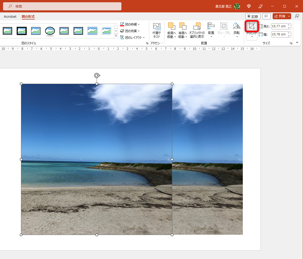The height and width of the screenshot is (259, 303).
Task: Open Picture Border (図の枠線) menu
Action: coord(130,24)
